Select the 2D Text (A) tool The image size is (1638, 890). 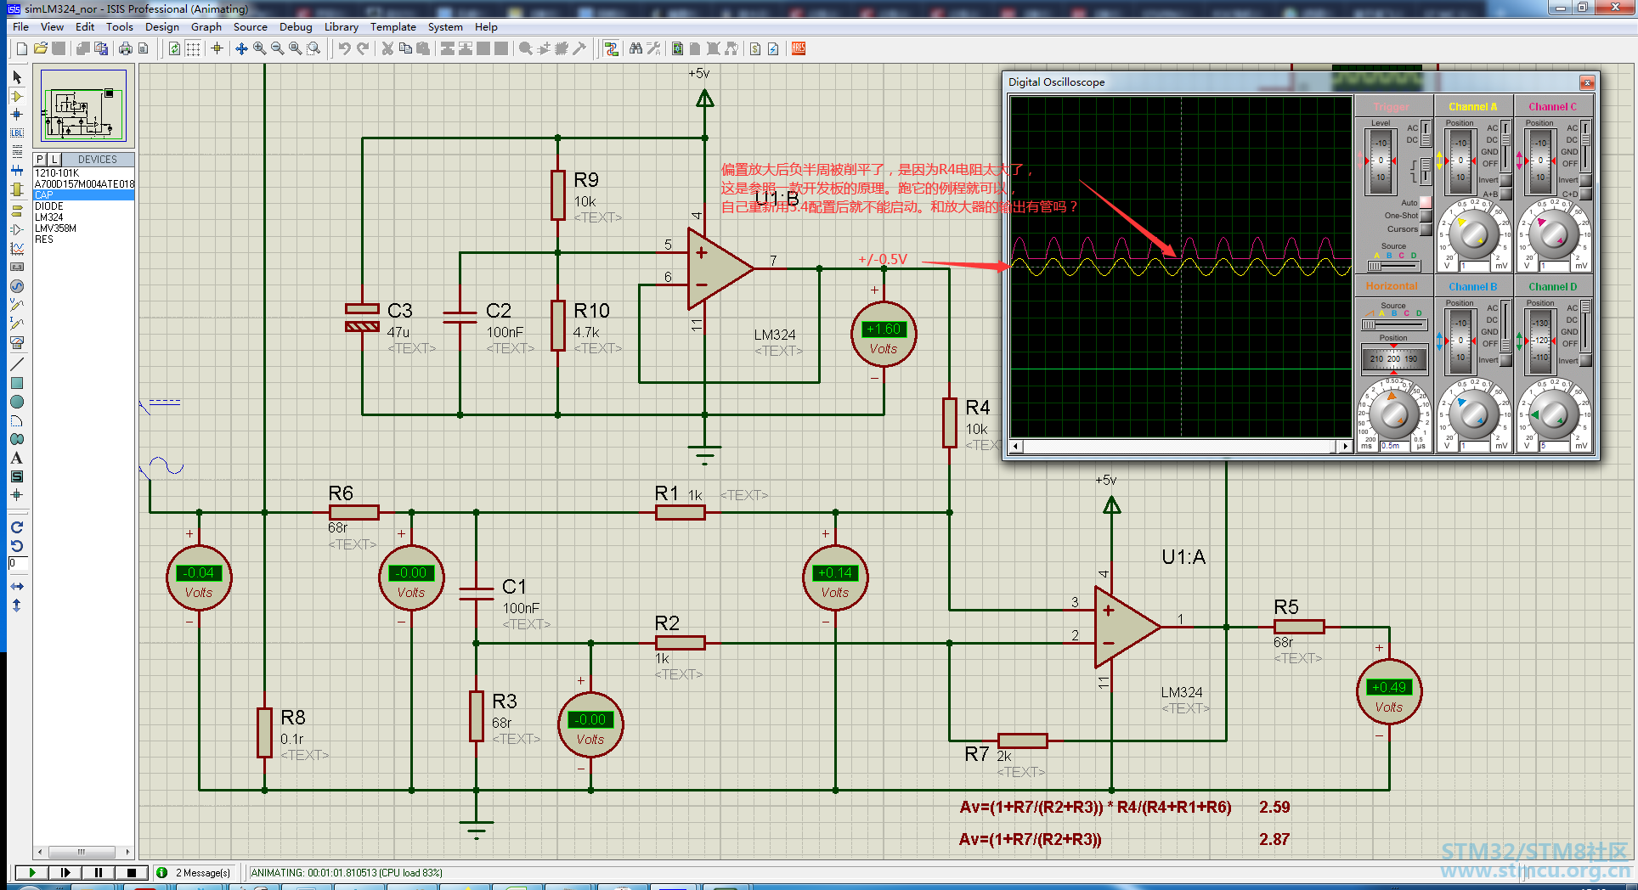pyautogui.click(x=17, y=458)
